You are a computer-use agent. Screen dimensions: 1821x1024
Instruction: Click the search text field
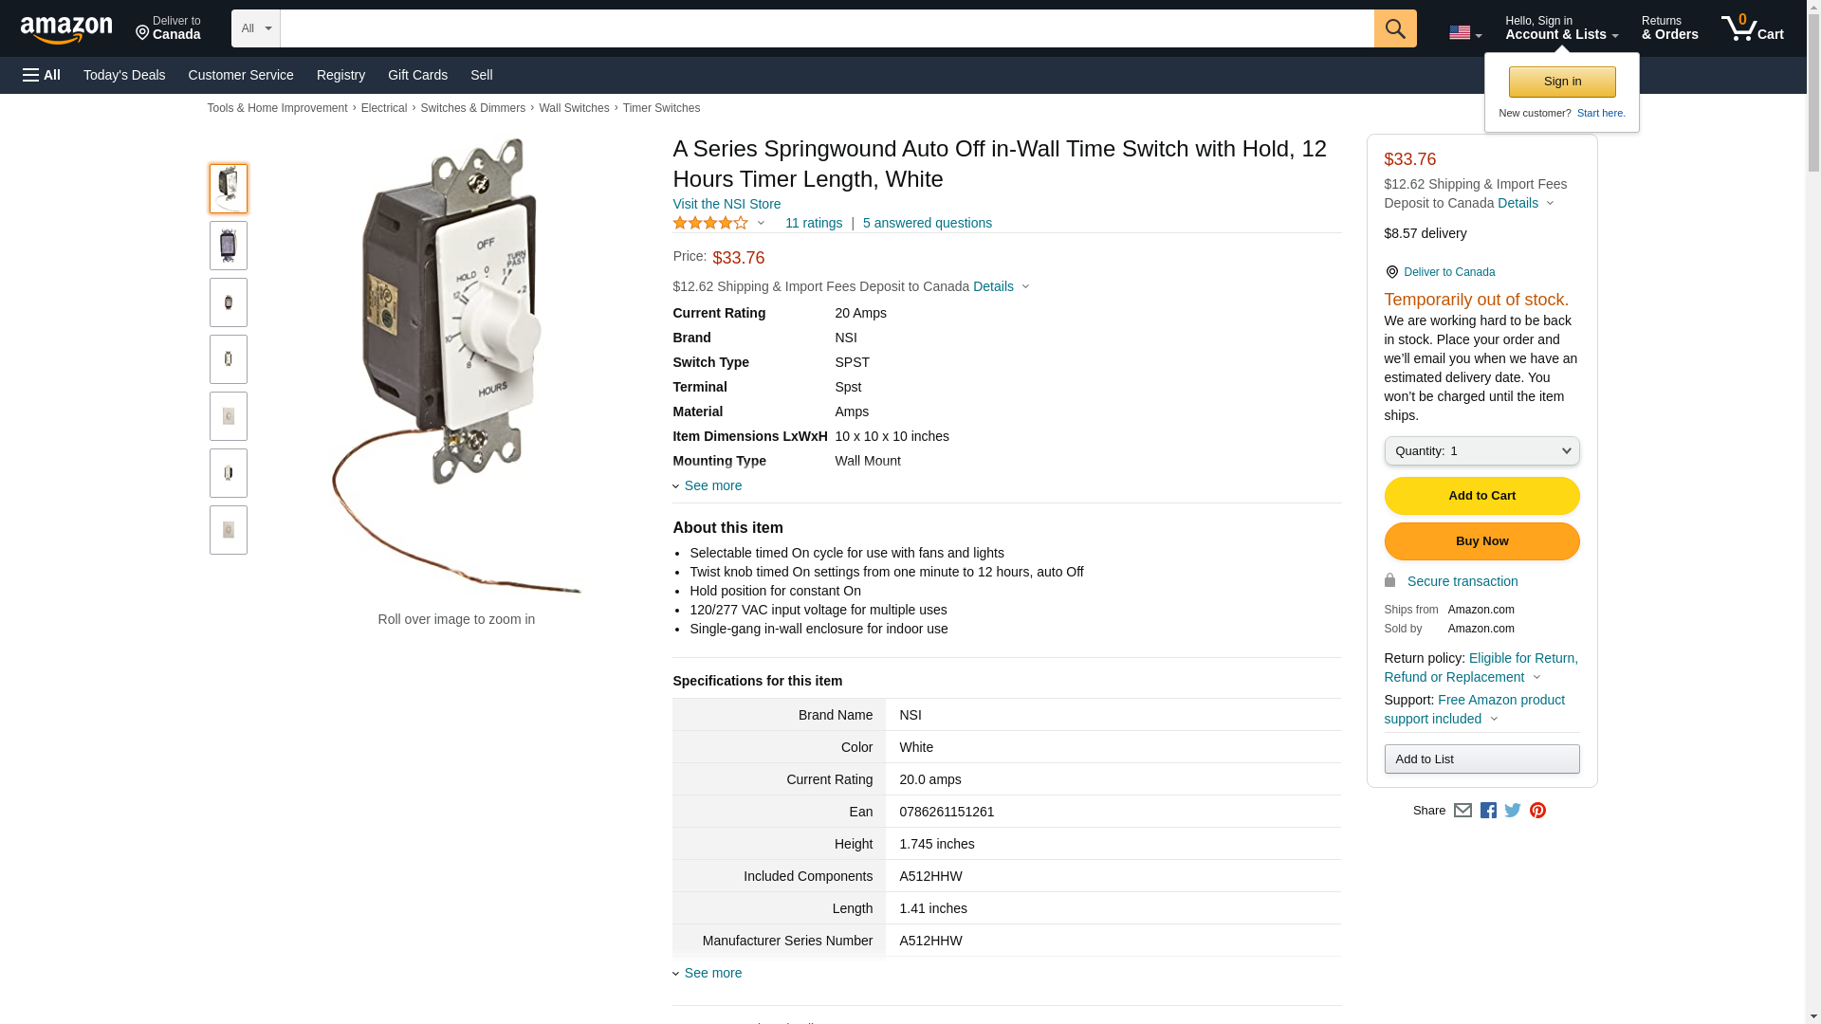pos(826,28)
